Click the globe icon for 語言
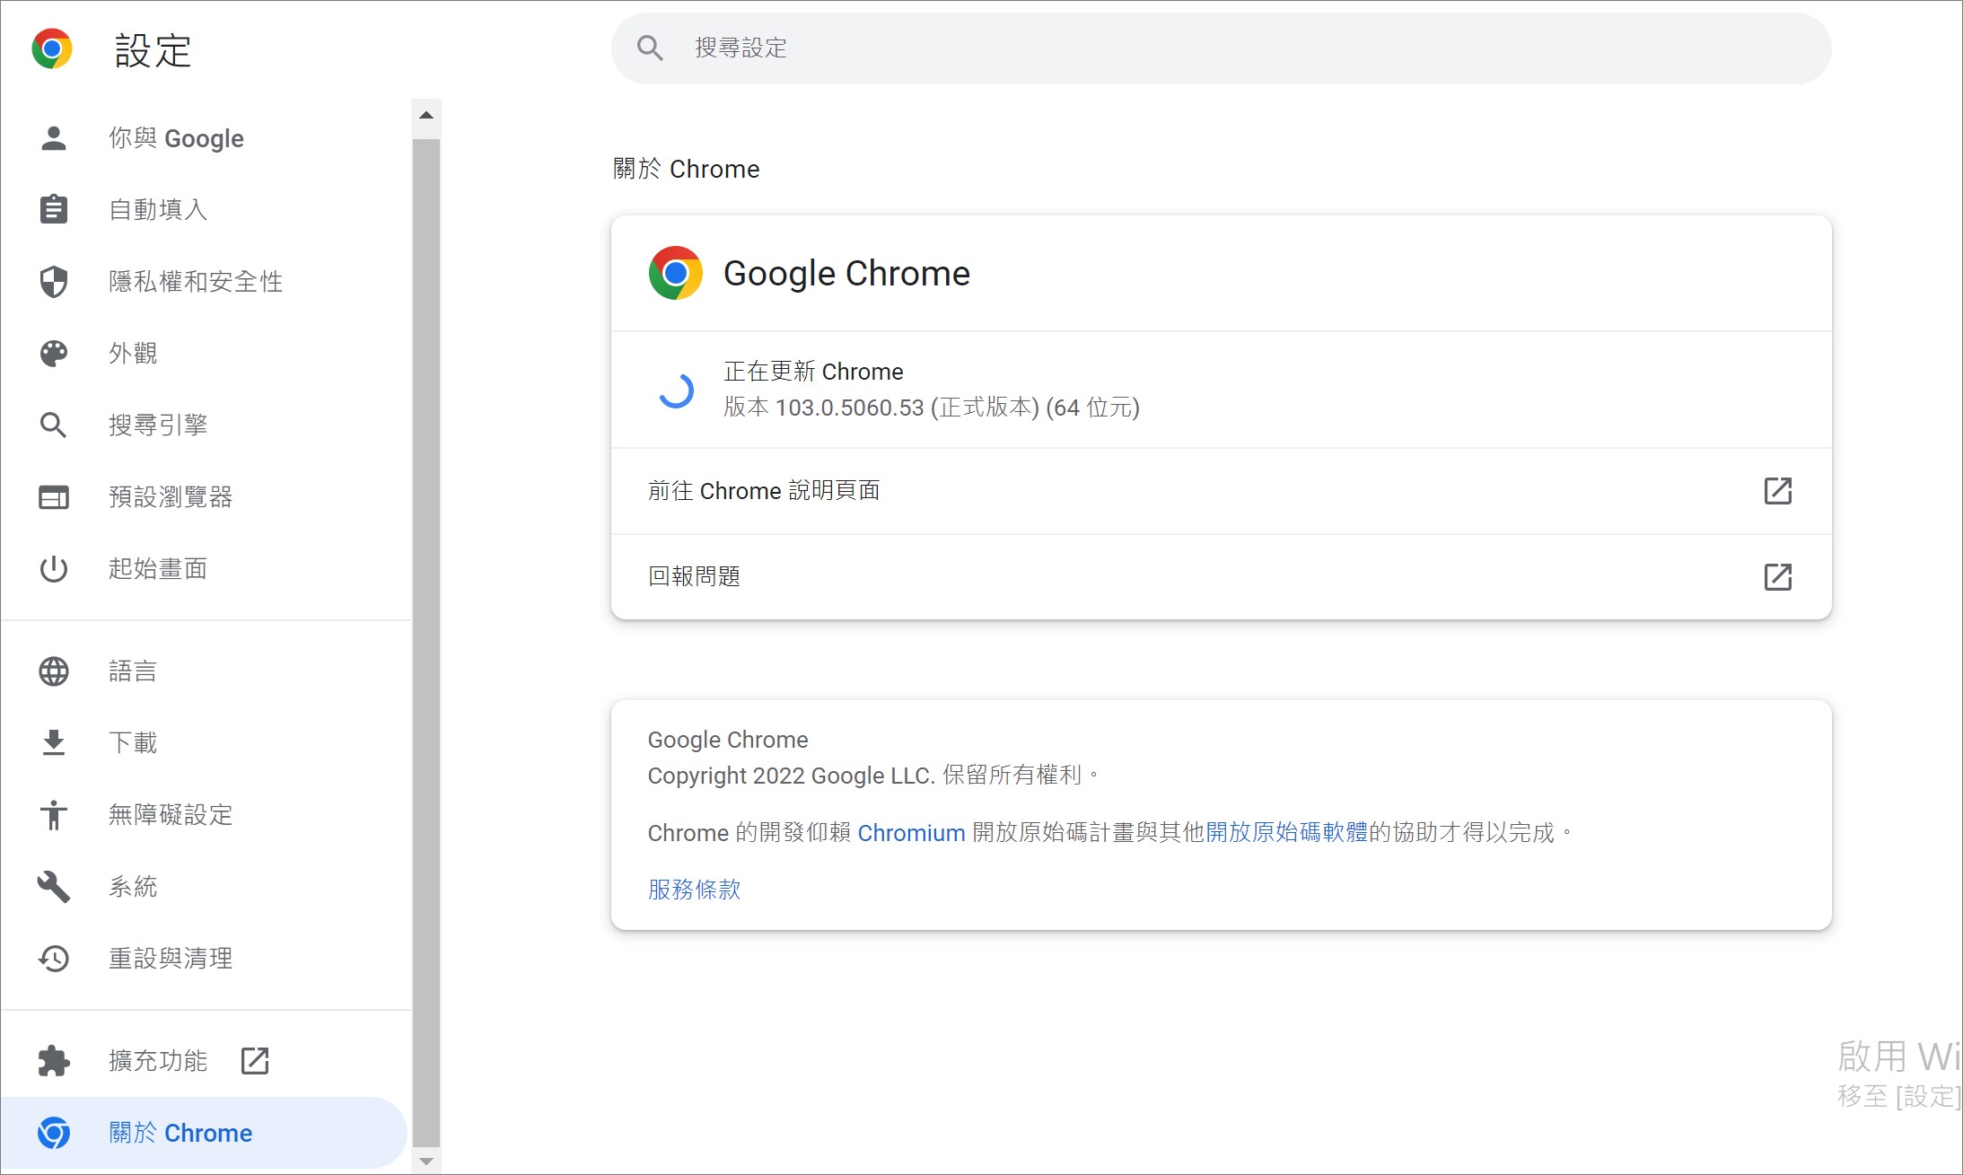 click(x=54, y=671)
